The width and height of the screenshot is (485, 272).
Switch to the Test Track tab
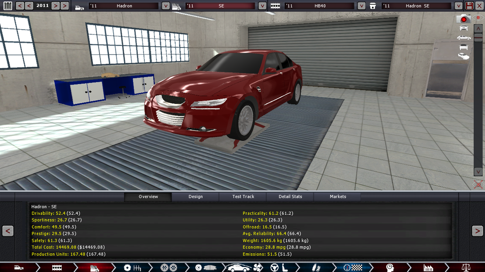[x=243, y=196]
